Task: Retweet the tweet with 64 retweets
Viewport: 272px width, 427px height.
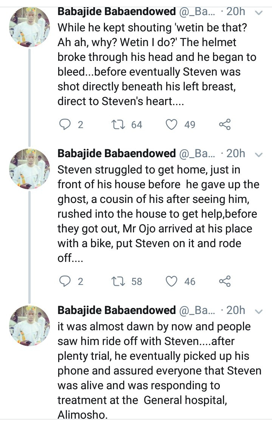Action: pos(119,125)
